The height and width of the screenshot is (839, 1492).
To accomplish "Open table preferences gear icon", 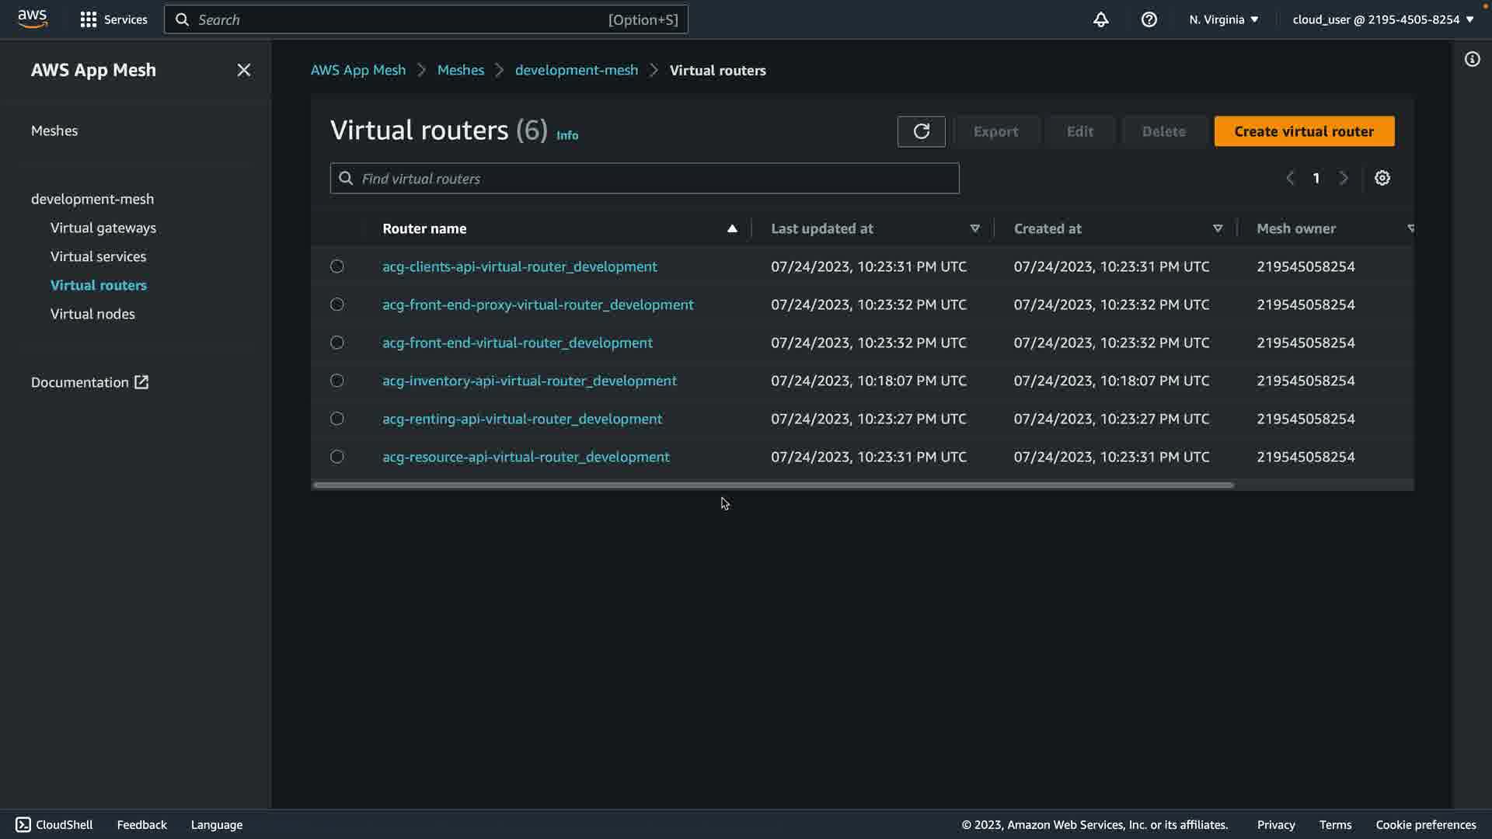I will tap(1382, 178).
